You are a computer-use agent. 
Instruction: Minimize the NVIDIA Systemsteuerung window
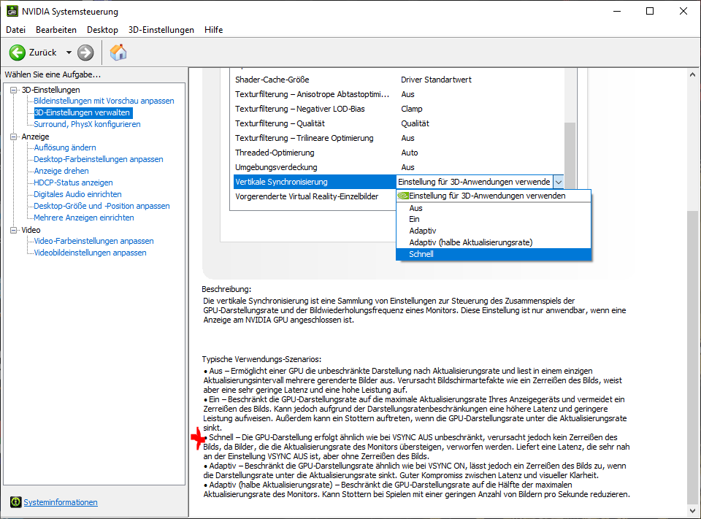pyautogui.click(x=617, y=11)
